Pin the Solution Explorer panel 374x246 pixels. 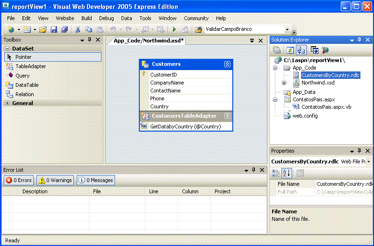tap(360, 40)
